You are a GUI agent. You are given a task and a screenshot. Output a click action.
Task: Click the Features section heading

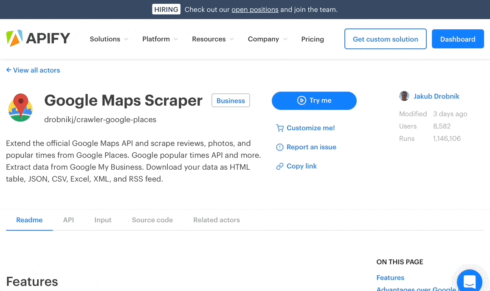(x=32, y=282)
